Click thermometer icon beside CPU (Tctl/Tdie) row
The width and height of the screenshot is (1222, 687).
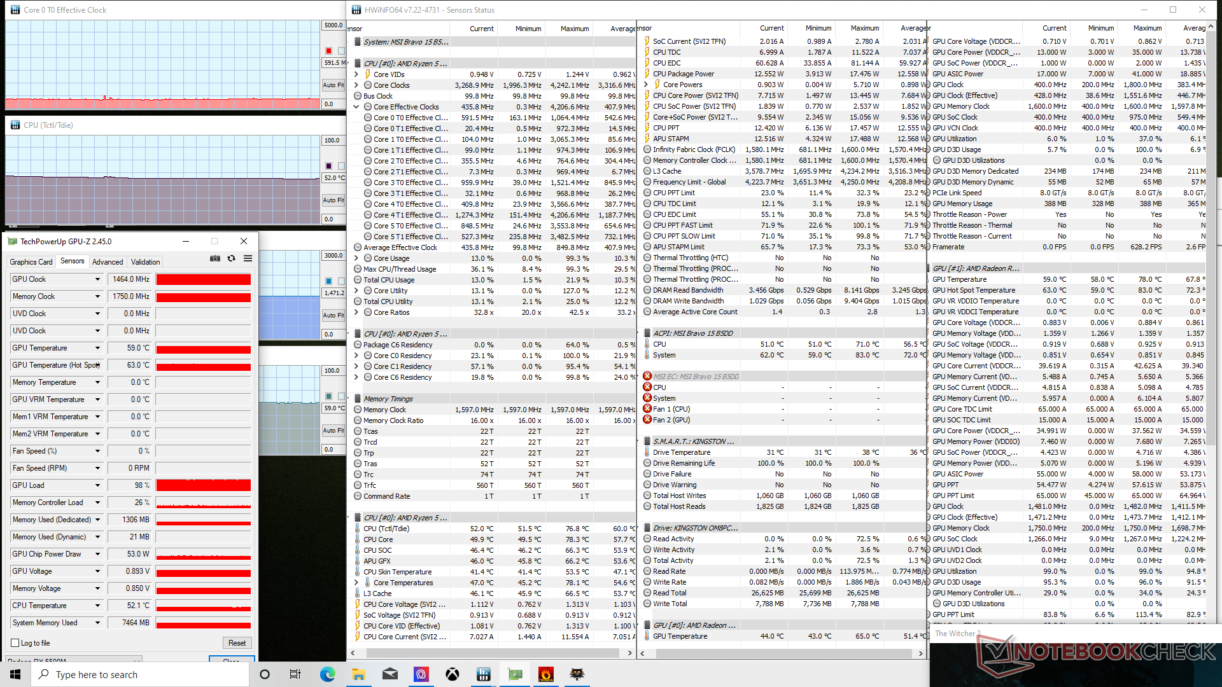pyautogui.click(x=358, y=529)
